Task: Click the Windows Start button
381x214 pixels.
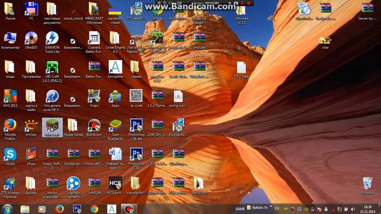Action: point(7,209)
